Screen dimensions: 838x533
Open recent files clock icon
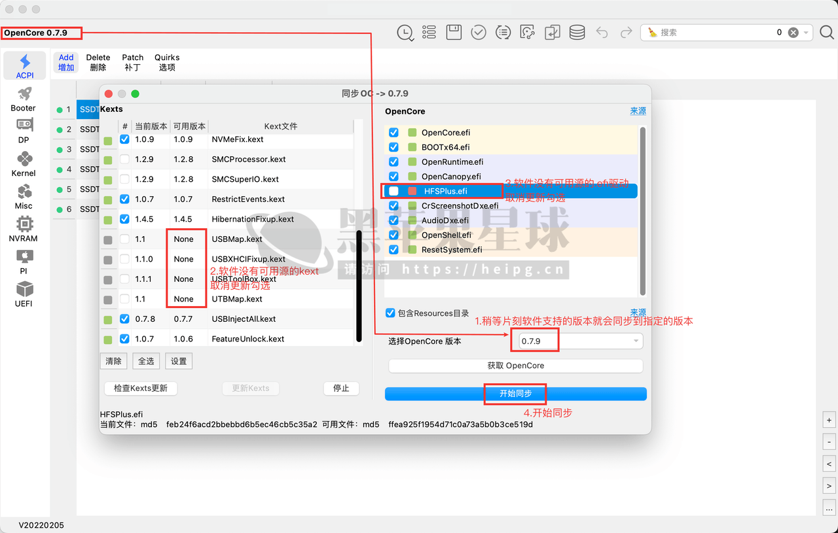[x=405, y=33]
